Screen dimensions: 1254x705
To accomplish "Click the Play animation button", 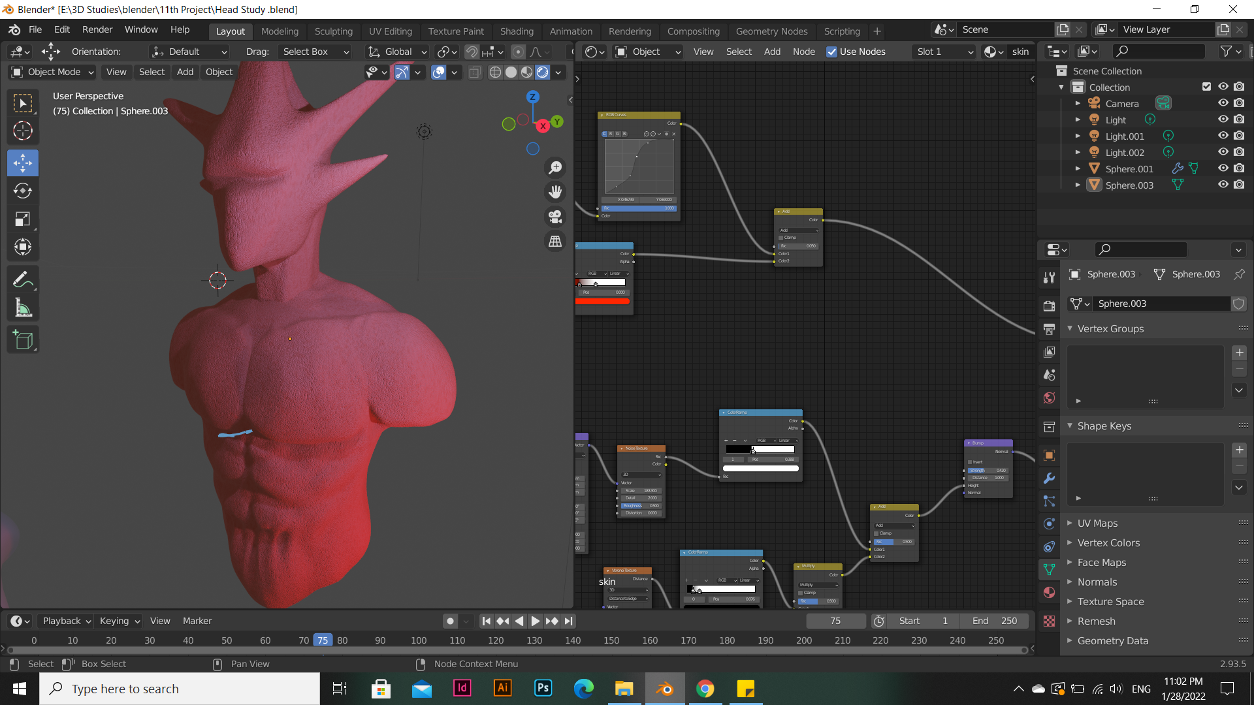I will tap(535, 621).
